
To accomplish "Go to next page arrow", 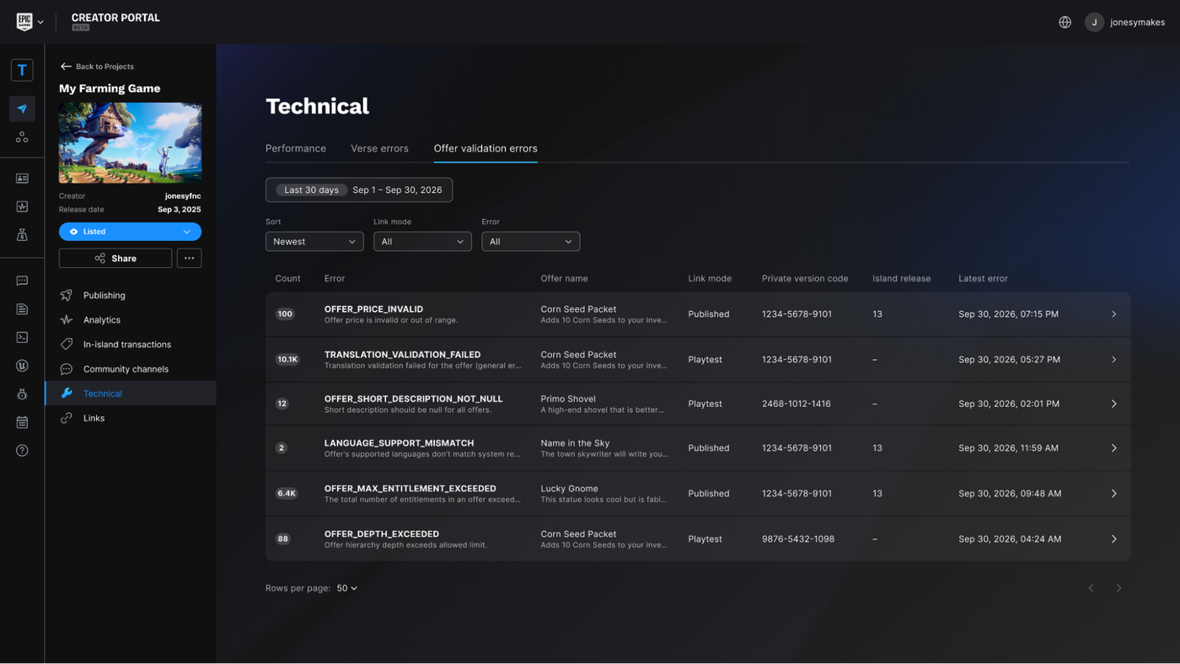I will point(1118,588).
